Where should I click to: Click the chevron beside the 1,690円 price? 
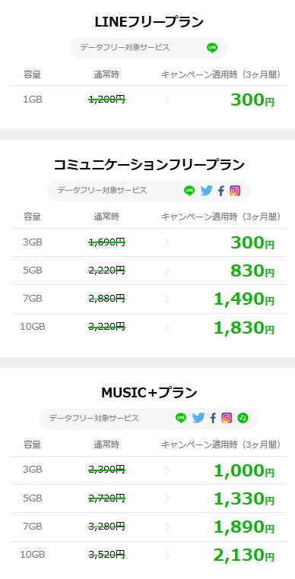(x=167, y=242)
